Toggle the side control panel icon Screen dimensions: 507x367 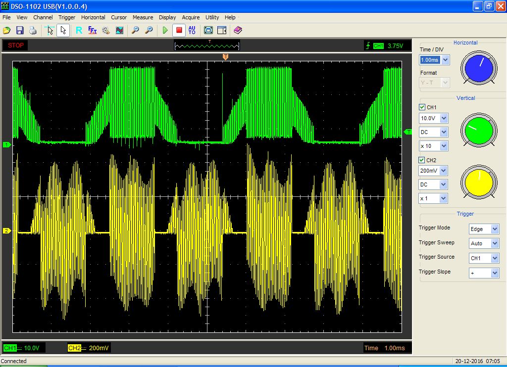pyautogui.click(x=222, y=30)
